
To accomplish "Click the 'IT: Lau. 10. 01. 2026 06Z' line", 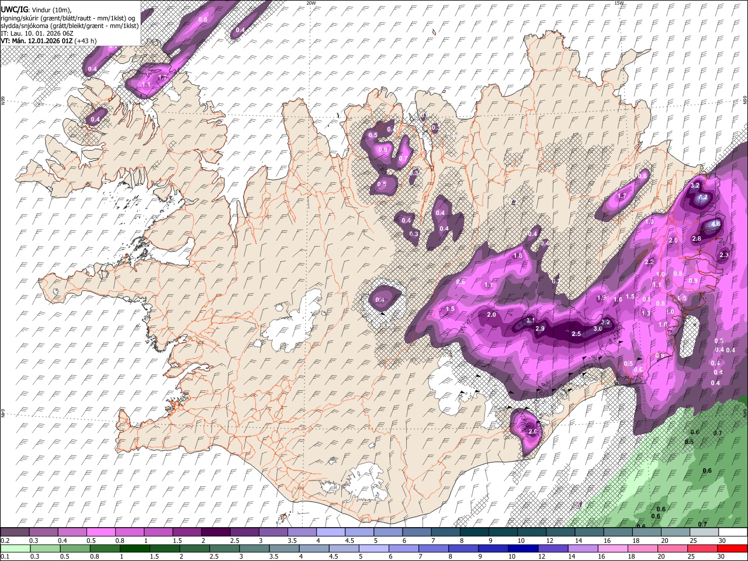I will click(x=38, y=33).
